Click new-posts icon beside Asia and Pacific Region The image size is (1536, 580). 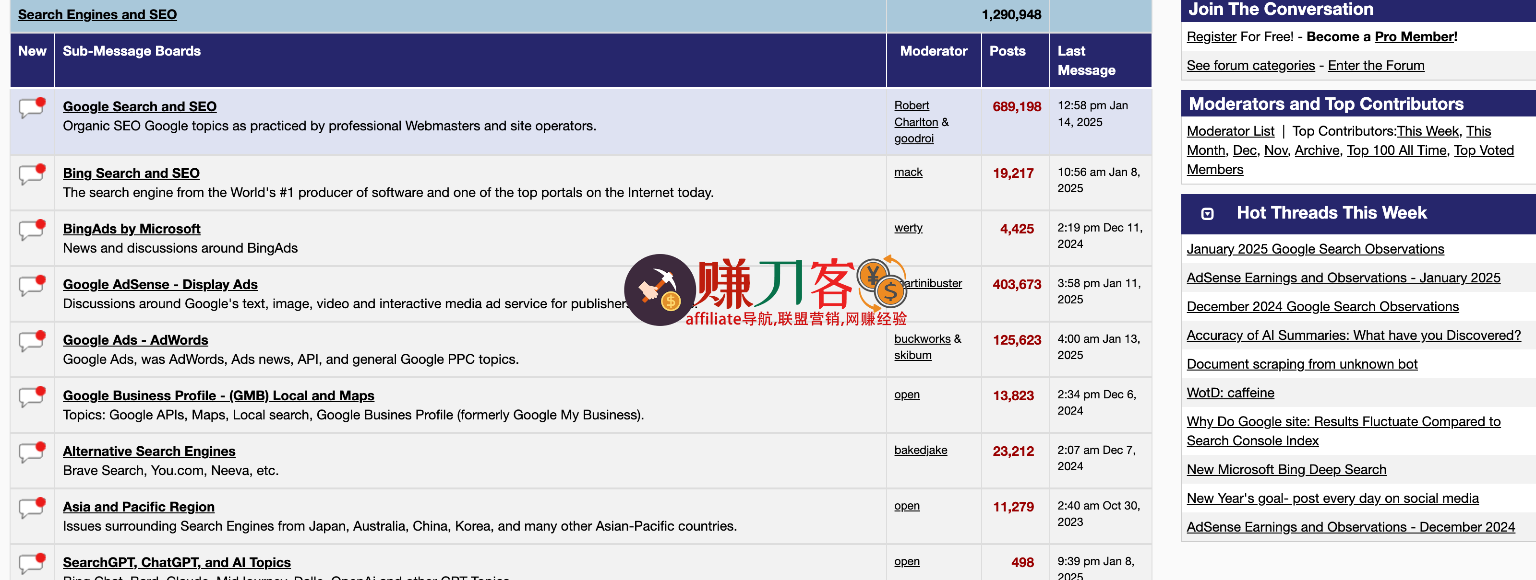(32, 507)
